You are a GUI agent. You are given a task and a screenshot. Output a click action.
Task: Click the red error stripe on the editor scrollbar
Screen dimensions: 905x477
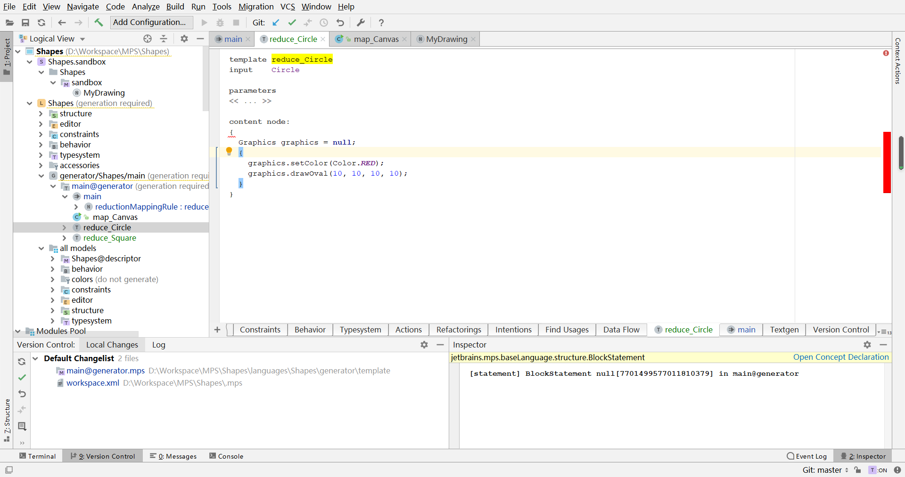pyautogui.click(x=886, y=162)
